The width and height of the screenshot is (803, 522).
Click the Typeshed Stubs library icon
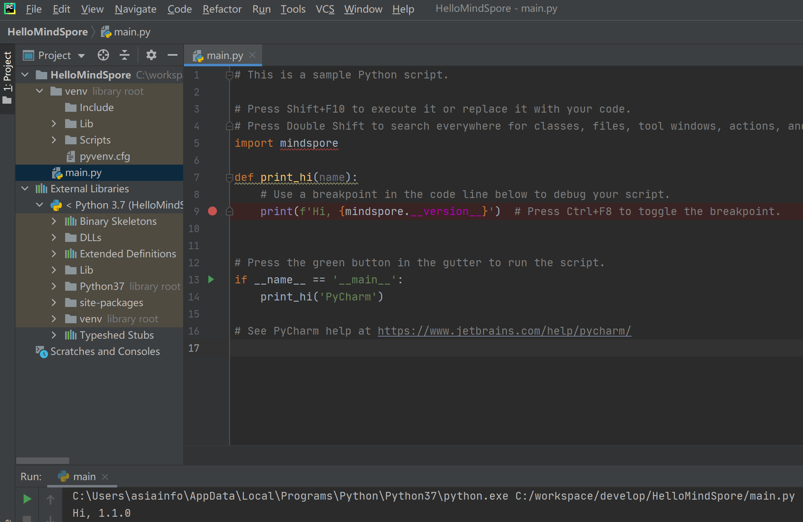(71, 335)
